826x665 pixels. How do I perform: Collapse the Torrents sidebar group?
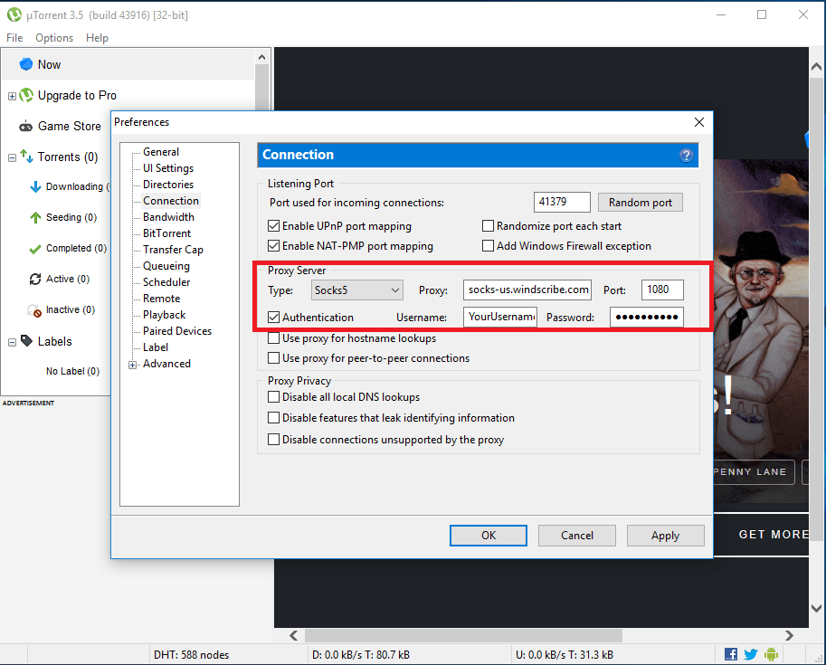[12, 157]
